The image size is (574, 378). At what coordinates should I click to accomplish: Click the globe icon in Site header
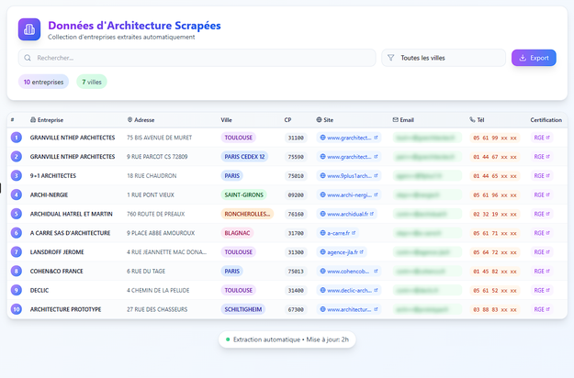[319, 119]
